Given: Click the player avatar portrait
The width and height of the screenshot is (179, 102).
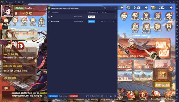Looking at the screenshot, I should tap(7, 11).
